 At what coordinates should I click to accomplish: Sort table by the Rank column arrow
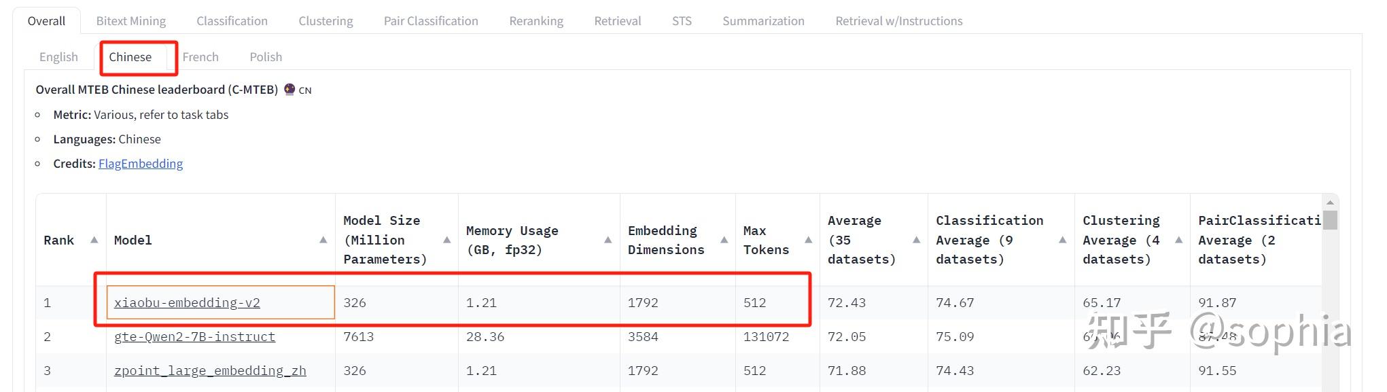tap(94, 240)
